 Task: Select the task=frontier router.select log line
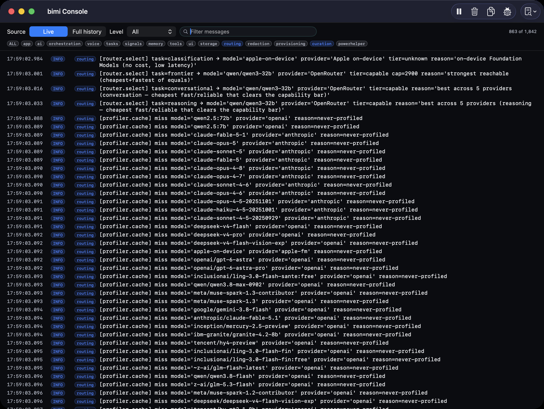272,77
